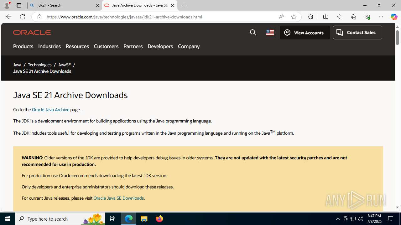The width and height of the screenshot is (401, 225).
Task: Open the Developers menu
Action: click(x=160, y=46)
